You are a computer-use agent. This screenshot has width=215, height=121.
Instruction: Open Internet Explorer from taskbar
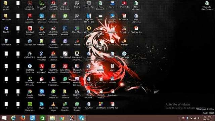coord(13,118)
